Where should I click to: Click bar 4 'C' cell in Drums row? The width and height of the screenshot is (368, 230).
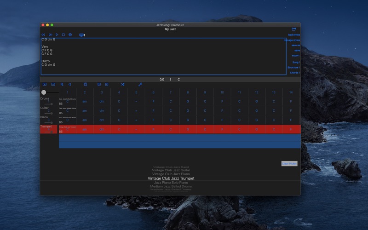coord(119,101)
